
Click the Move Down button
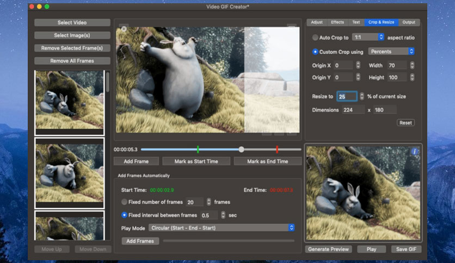93,249
